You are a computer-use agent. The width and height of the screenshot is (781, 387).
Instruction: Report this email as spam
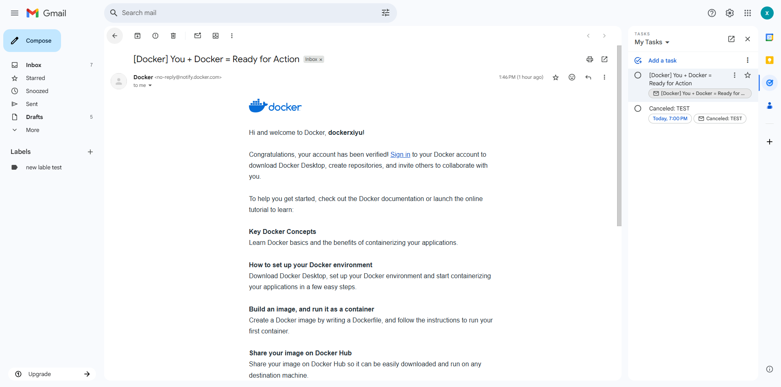(x=155, y=36)
